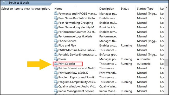
Task: Click the gear icon beside Phone Service
Action: (56, 41)
